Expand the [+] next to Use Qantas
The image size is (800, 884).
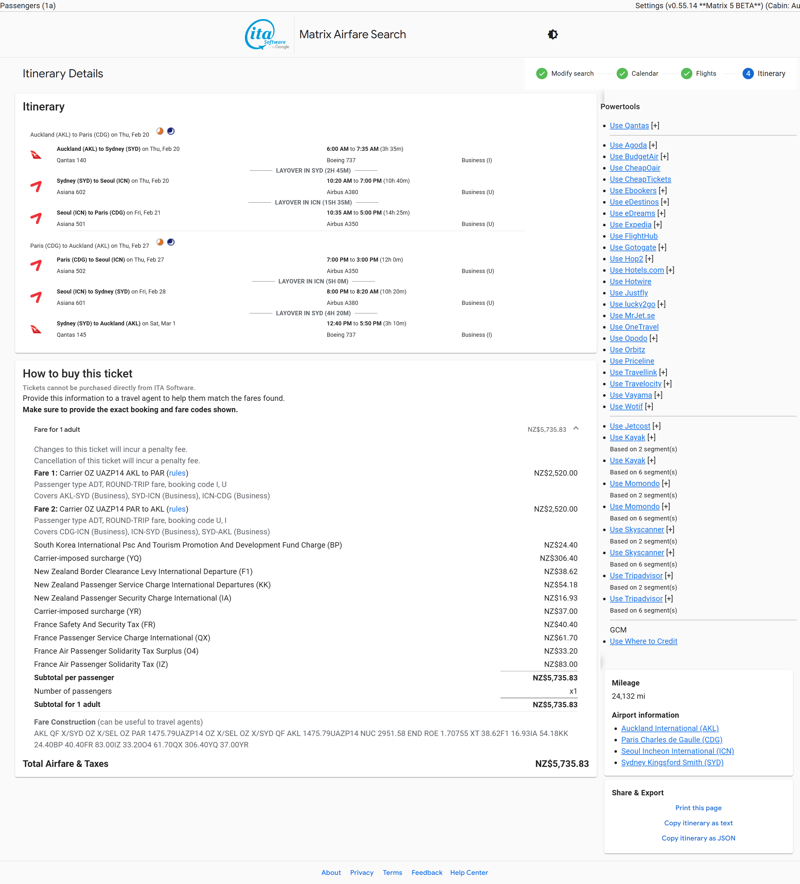click(655, 126)
